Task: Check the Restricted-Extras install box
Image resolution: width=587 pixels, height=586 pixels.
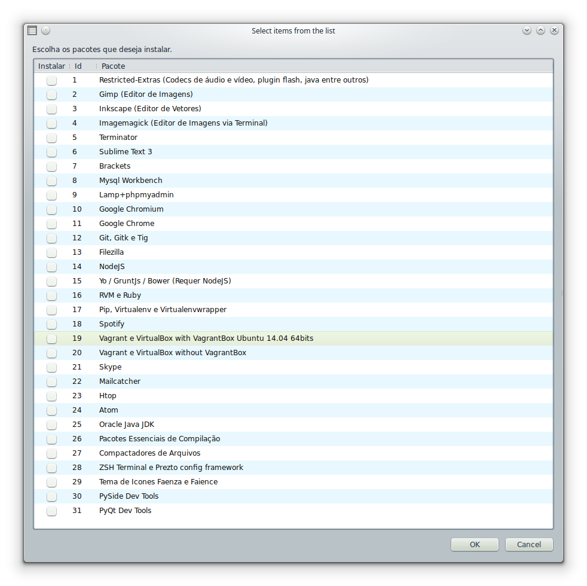Action: point(51,80)
